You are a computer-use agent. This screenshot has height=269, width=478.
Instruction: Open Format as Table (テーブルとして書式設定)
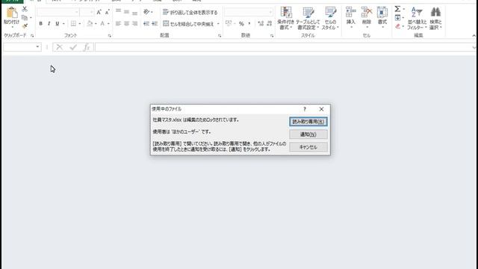click(308, 18)
